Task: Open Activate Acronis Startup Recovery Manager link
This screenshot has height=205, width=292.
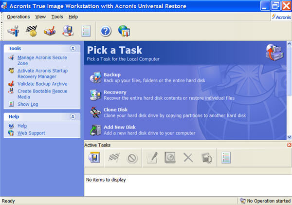Action: click(42, 74)
